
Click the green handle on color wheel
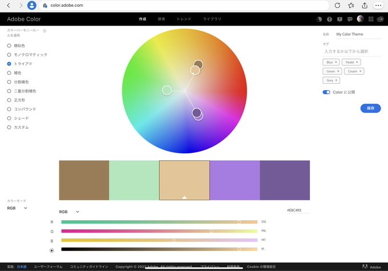pos(167,90)
